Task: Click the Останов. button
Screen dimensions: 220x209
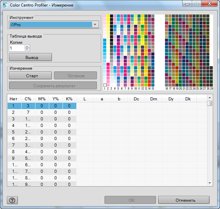Action: [x=75, y=75]
